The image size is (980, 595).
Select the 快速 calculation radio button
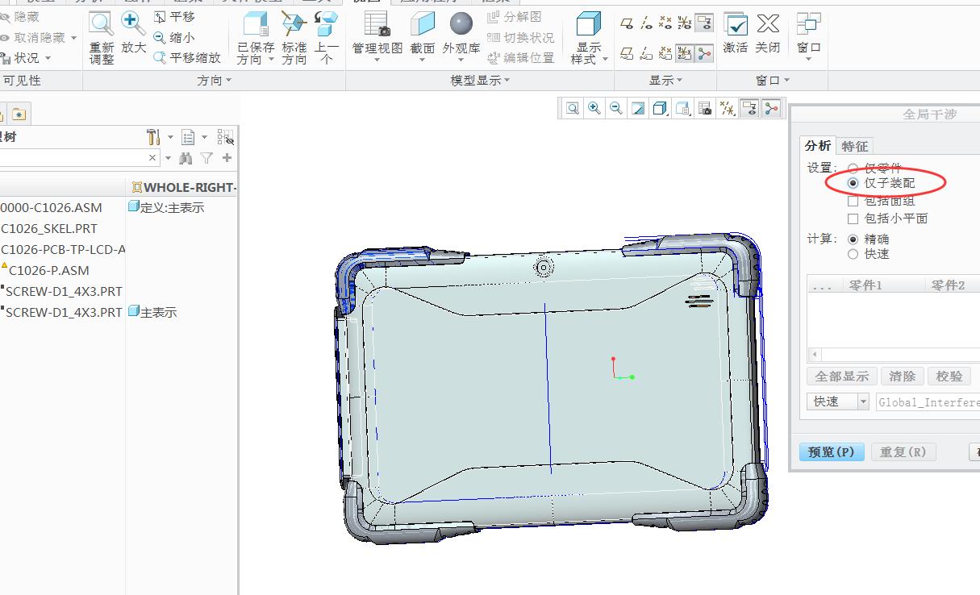click(853, 254)
